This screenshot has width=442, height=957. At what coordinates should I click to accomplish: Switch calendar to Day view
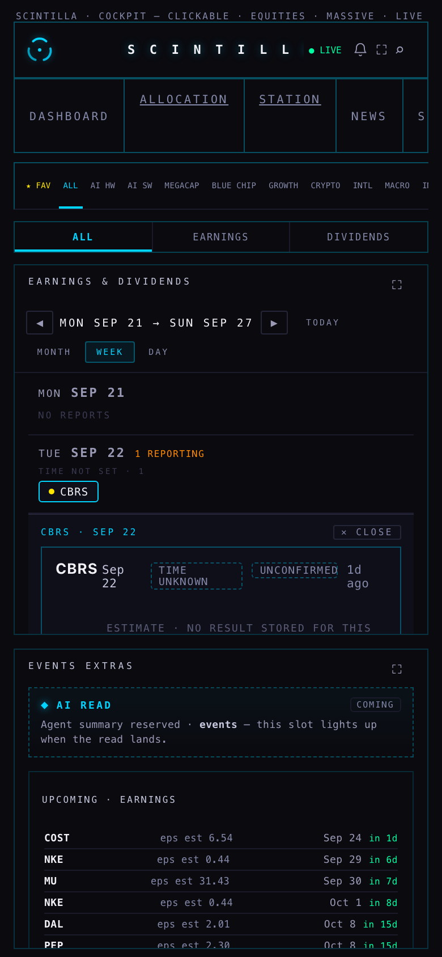pyautogui.click(x=158, y=352)
